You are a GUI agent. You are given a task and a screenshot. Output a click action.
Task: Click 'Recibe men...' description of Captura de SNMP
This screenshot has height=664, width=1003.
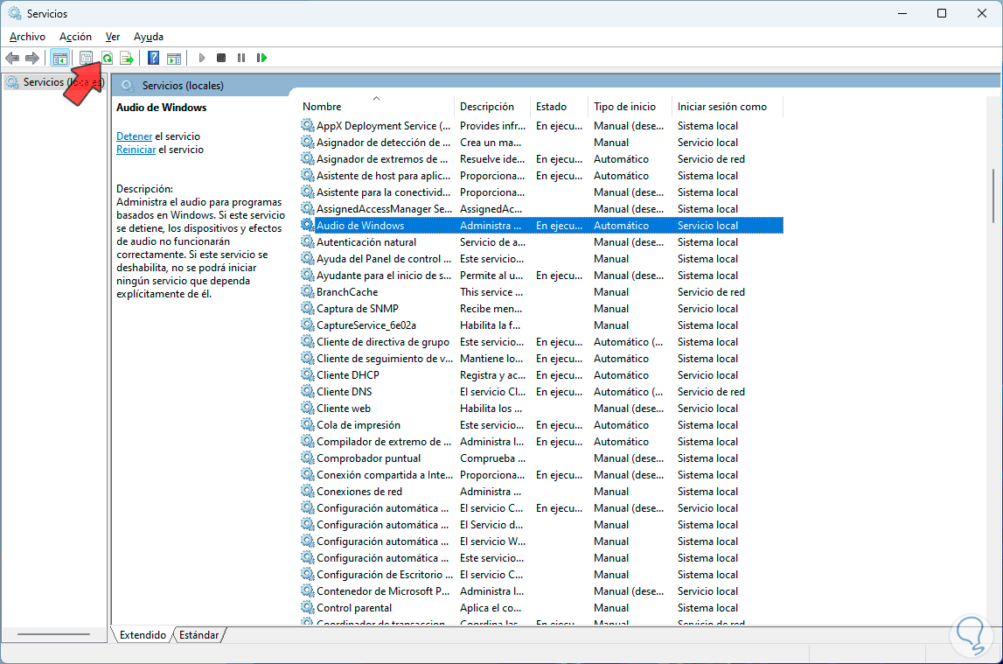(x=491, y=309)
